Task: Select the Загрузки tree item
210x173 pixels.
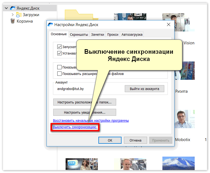Action: point(31,15)
